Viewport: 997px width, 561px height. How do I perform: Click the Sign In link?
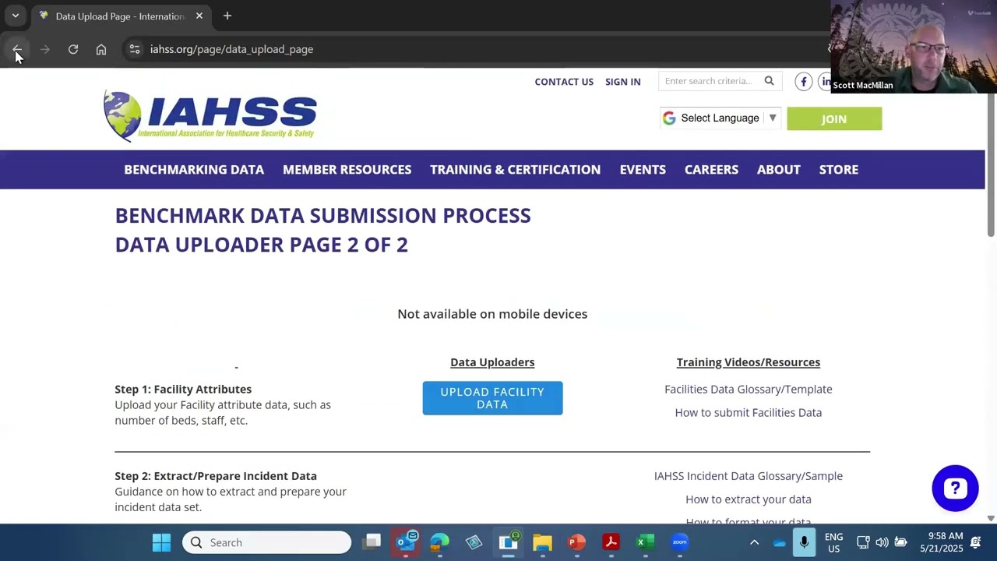(622, 81)
